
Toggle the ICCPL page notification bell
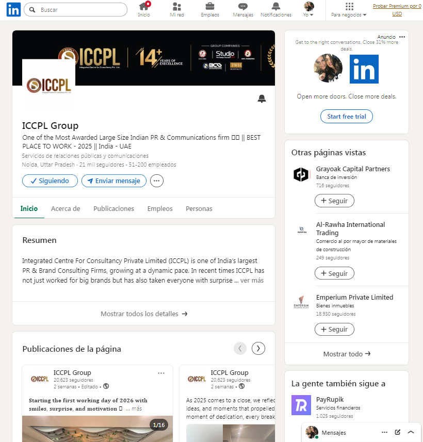[262, 99]
